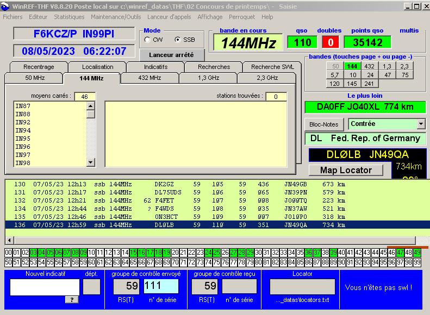Select the 241 band button

point(370,84)
